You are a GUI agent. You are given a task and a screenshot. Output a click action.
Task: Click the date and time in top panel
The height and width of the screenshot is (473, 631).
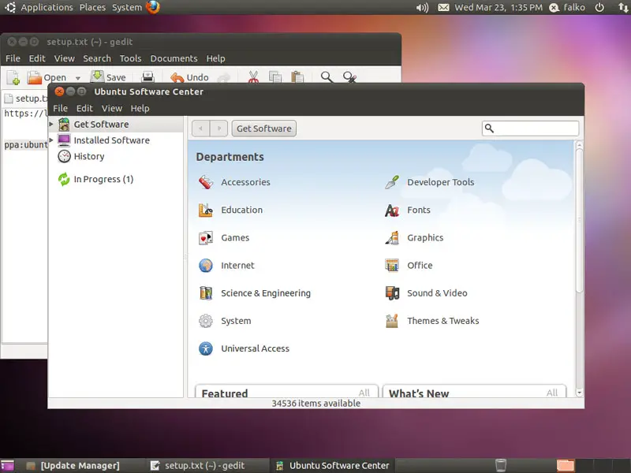pyautogui.click(x=498, y=7)
